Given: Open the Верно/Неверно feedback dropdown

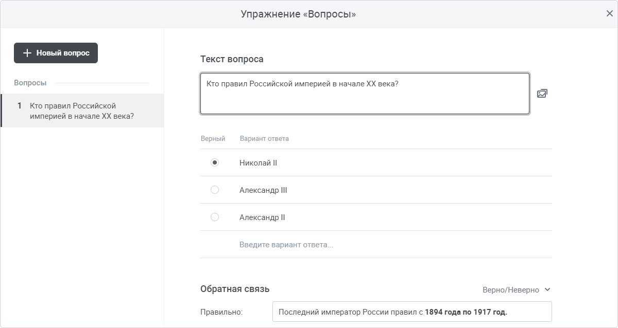Looking at the screenshot, I should (516, 290).
